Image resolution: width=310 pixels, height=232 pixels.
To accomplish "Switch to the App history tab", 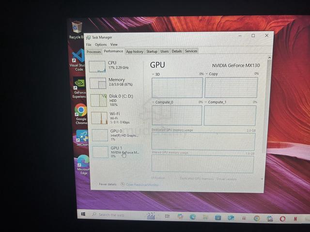I will [135, 51].
